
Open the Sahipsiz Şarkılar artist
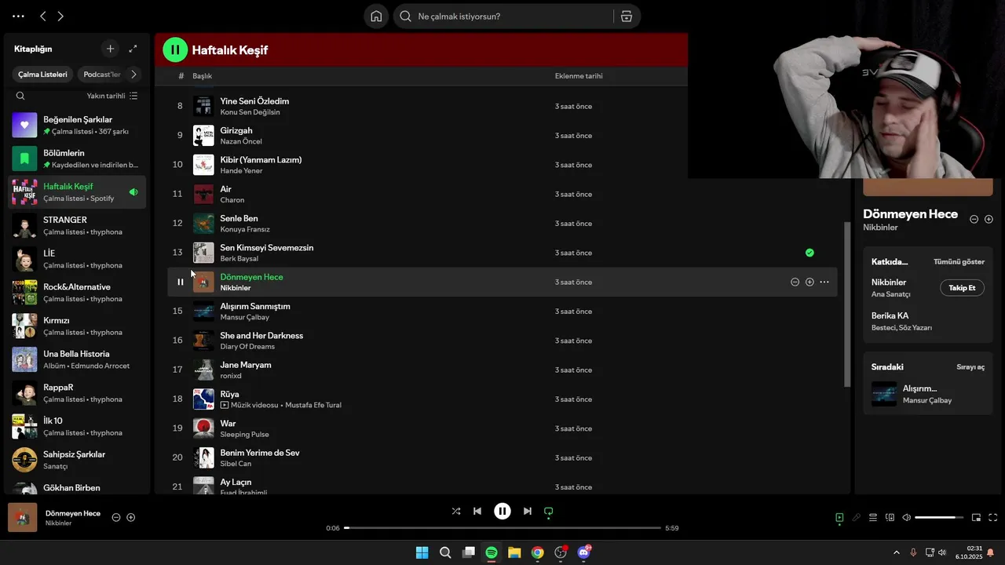pyautogui.click(x=76, y=460)
